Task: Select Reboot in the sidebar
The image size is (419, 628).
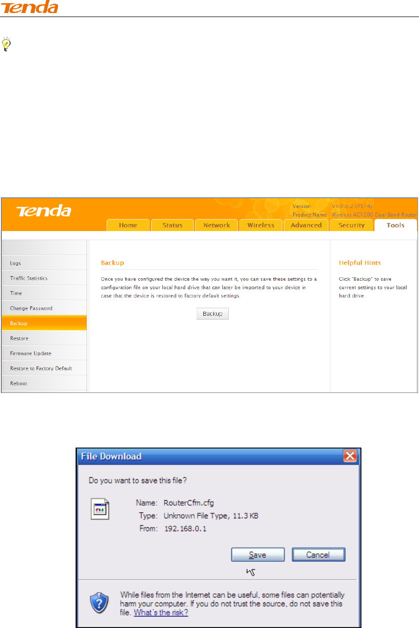Action: pyautogui.click(x=44, y=383)
